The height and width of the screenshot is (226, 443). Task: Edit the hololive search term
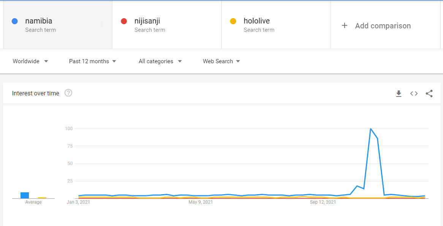click(x=256, y=21)
